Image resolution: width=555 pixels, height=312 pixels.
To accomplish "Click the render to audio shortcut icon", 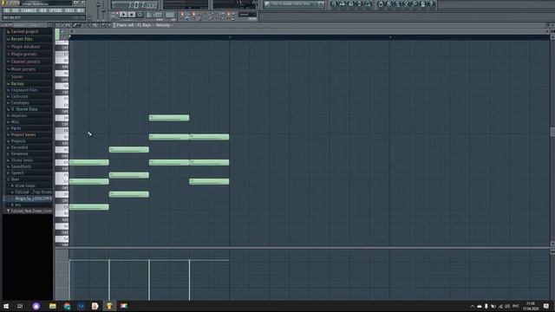I will click(397, 4).
